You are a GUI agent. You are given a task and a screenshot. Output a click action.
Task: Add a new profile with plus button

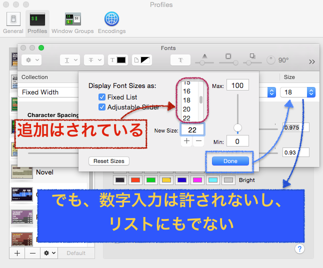pos(17,253)
